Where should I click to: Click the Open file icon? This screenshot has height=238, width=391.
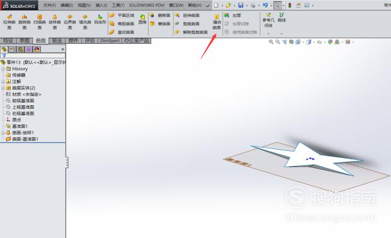click(x=228, y=5)
